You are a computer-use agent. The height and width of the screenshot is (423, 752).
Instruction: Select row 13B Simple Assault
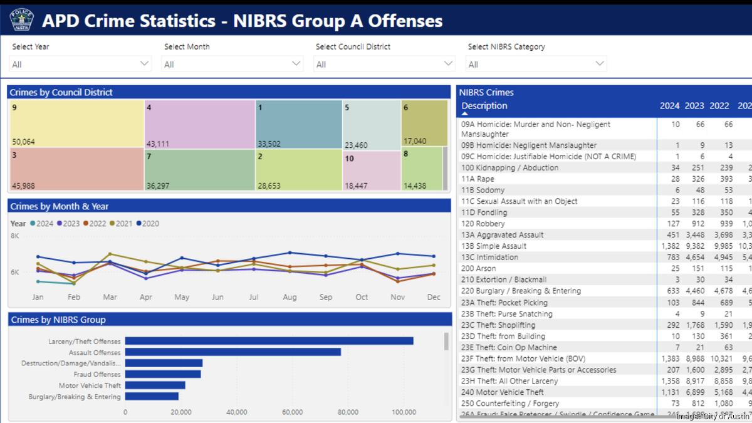pyautogui.click(x=604, y=246)
